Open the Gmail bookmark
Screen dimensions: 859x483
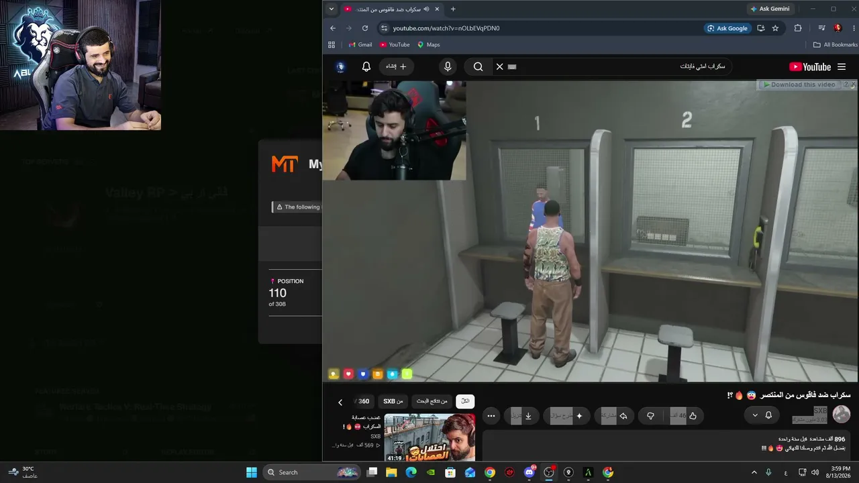tap(360, 45)
